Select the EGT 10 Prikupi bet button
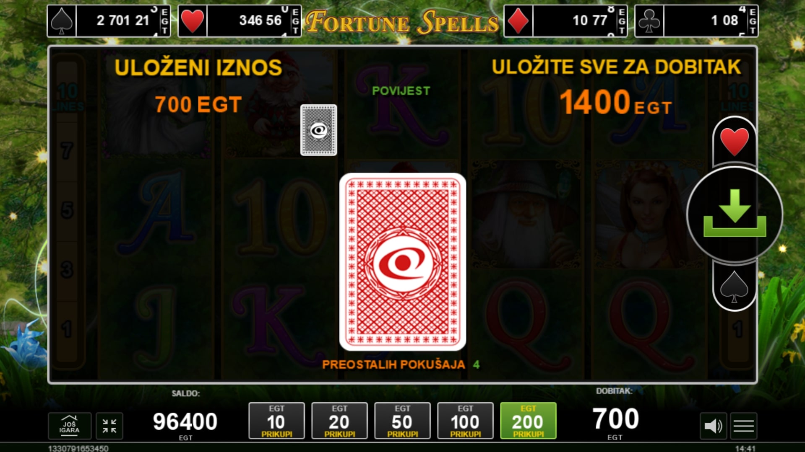 tap(276, 421)
